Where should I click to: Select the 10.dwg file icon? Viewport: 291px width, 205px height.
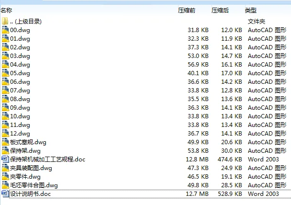pos(5,116)
